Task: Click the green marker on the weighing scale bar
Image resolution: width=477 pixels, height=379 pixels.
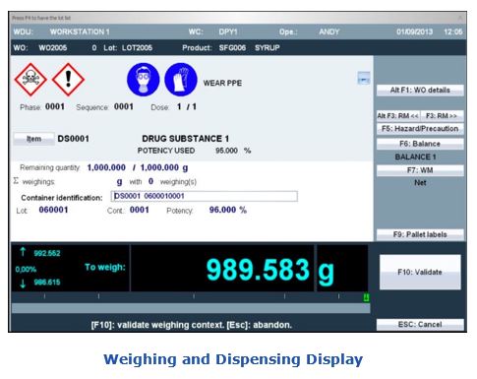Action: pyautogui.click(x=366, y=297)
